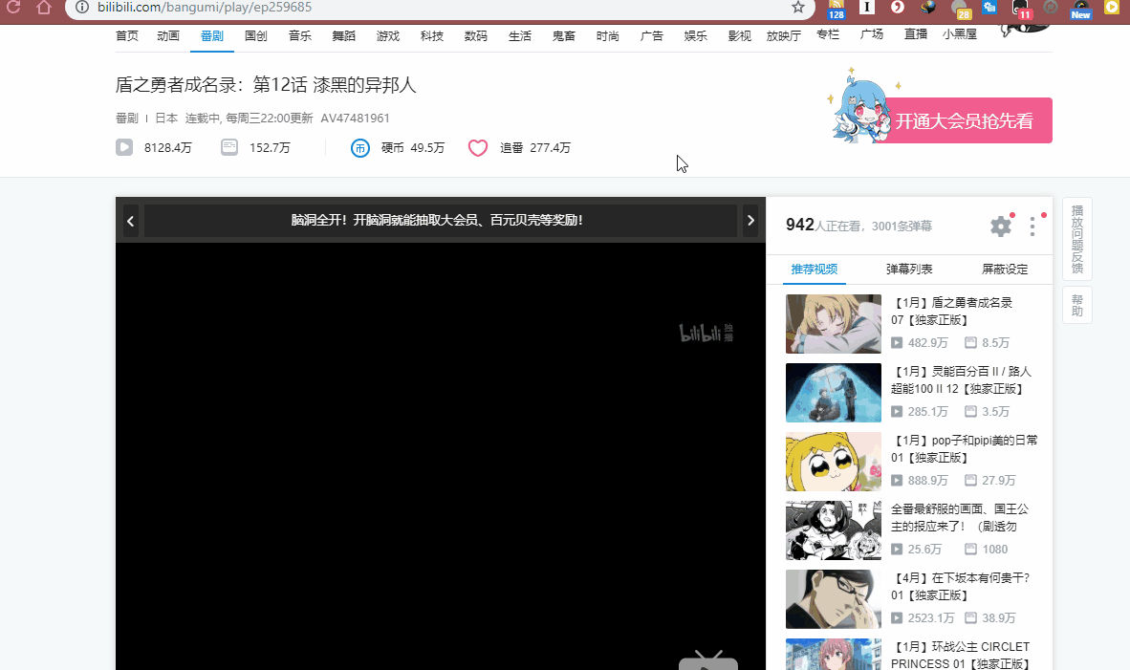Give coins via the 硬币 coin icon

[359, 148]
